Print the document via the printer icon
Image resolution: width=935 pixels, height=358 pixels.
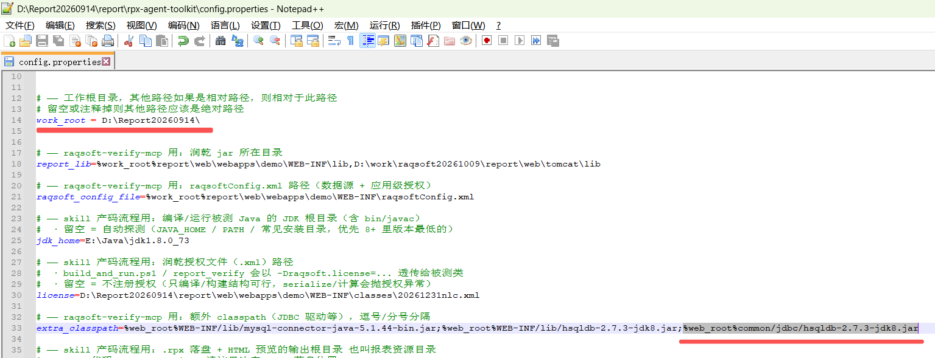pyautogui.click(x=108, y=41)
